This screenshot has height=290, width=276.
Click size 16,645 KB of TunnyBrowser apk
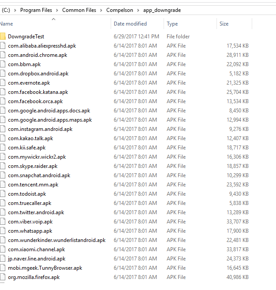point(238,268)
